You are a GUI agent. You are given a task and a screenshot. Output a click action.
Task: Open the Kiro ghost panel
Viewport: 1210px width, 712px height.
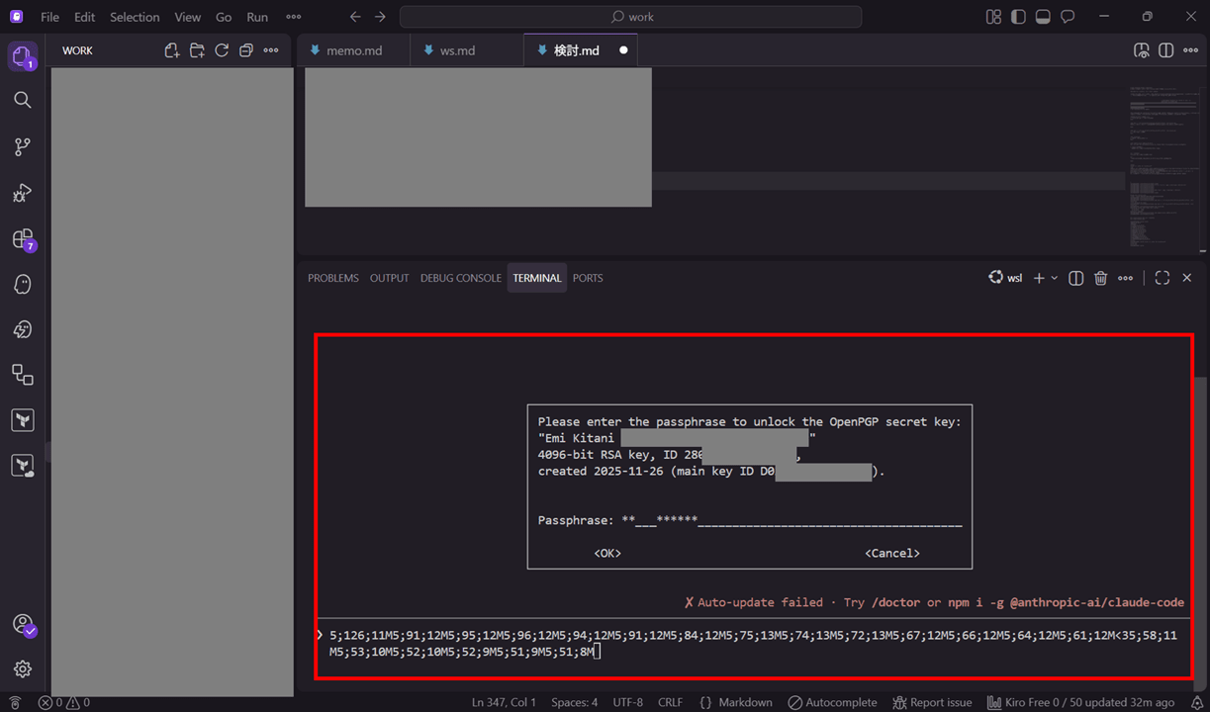[x=22, y=285]
